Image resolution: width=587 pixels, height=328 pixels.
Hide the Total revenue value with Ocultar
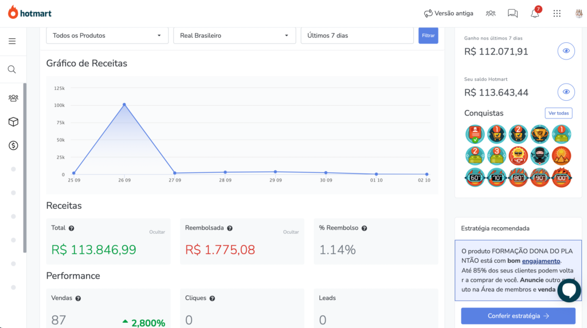pyautogui.click(x=157, y=232)
